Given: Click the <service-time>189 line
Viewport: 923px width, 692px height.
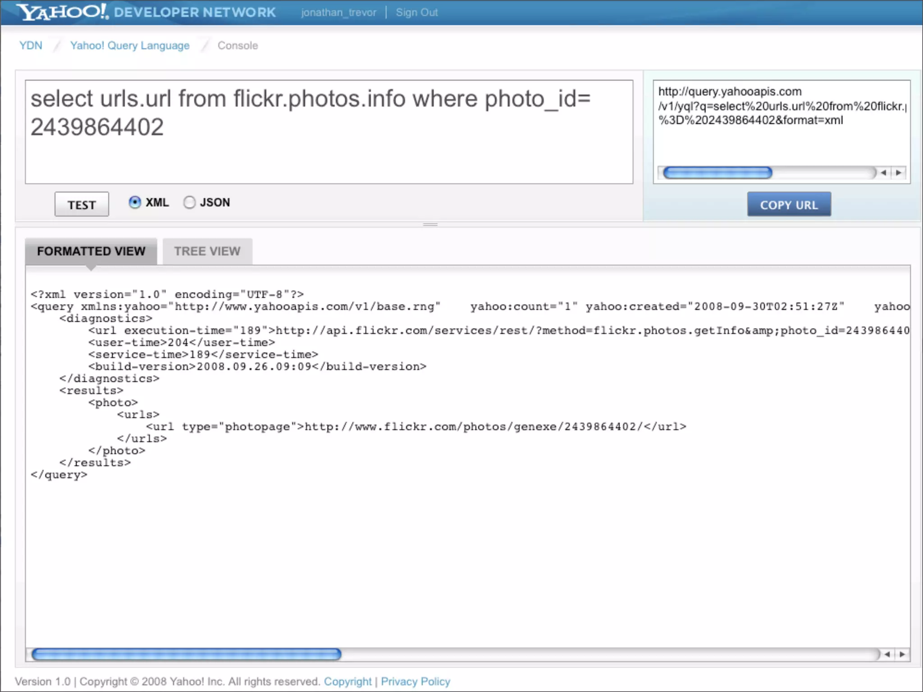Looking at the screenshot, I should 203,355.
